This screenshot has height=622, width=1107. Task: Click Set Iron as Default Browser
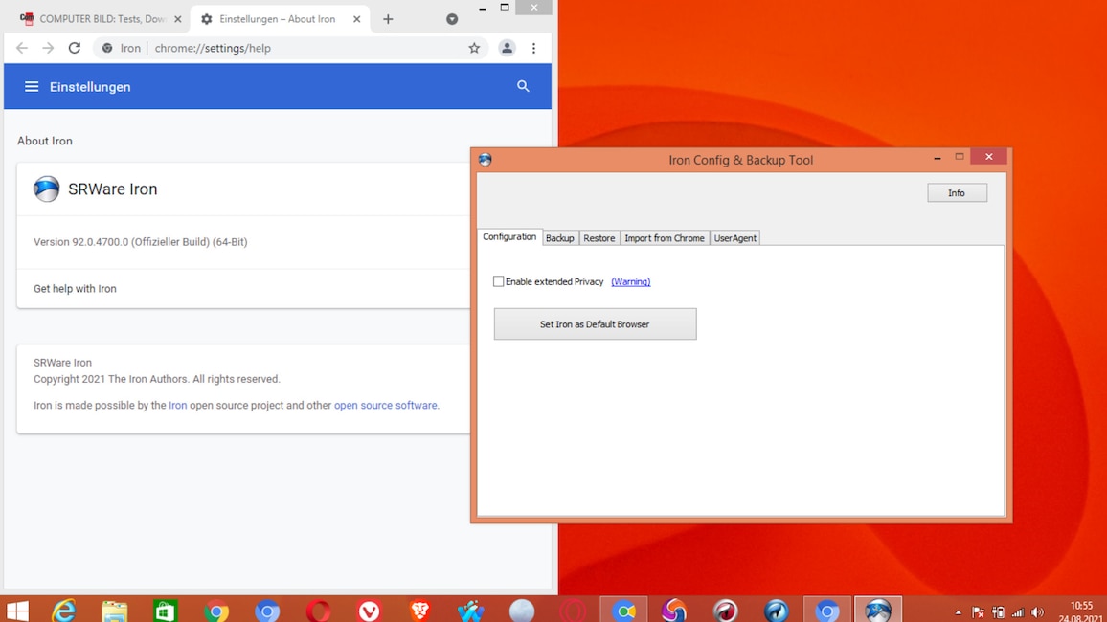pos(595,323)
